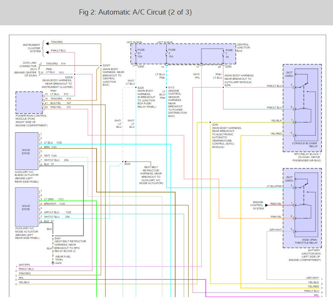The width and height of the screenshot is (333, 303).
Task: Click the WHT 1124 wire label
Action: pyautogui.click(x=50, y=156)
